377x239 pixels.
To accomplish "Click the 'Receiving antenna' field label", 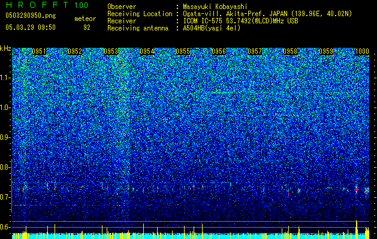I will tap(138, 28).
